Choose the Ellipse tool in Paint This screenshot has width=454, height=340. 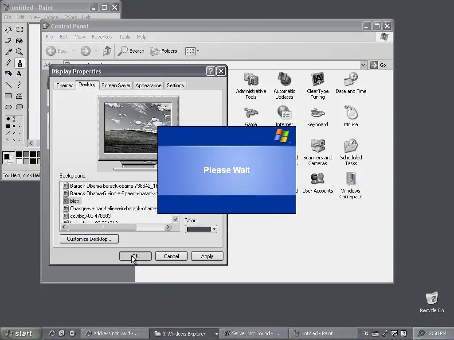[8, 107]
